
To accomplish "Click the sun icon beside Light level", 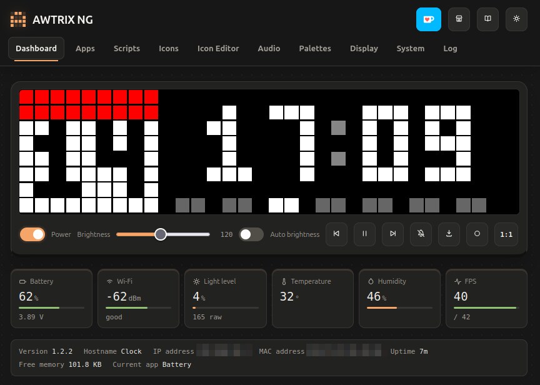I will (x=196, y=282).
